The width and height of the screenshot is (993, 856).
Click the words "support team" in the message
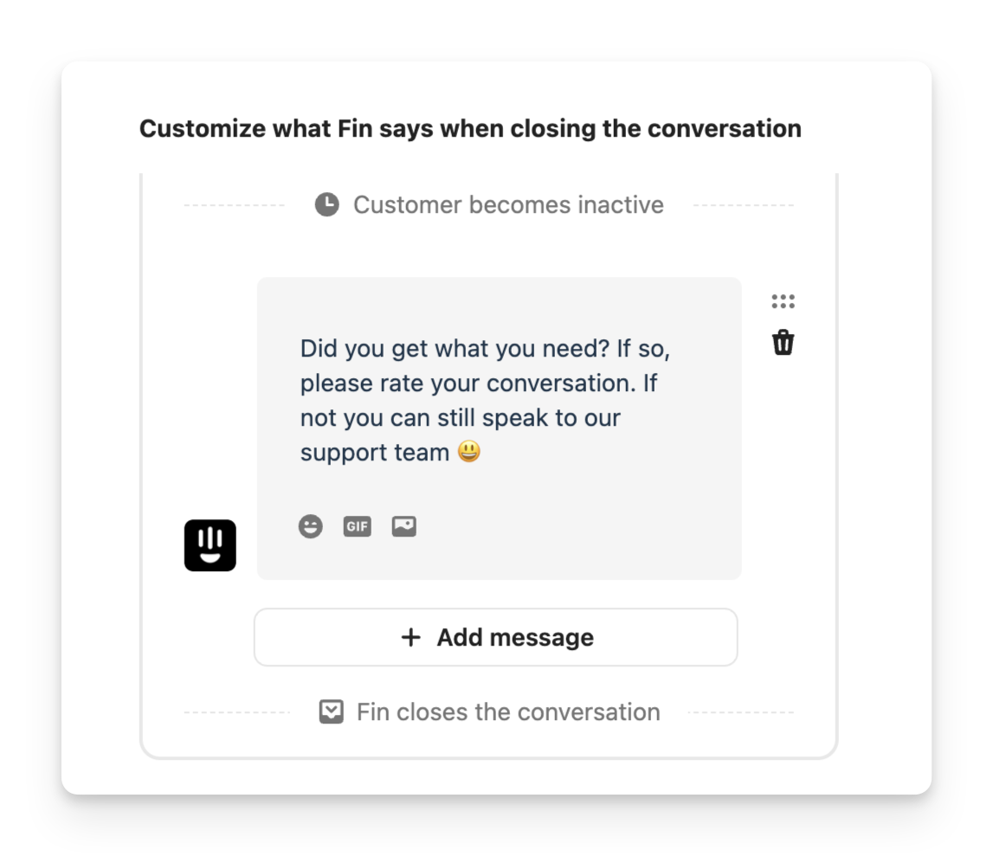pos(374,453)
